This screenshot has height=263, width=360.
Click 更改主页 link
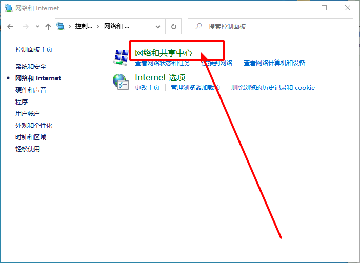147,88
